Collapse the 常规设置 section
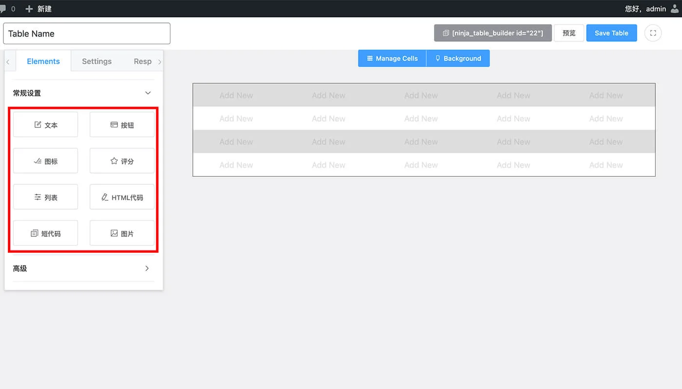The height and width of the screenshot is (389, 682). 148,93
